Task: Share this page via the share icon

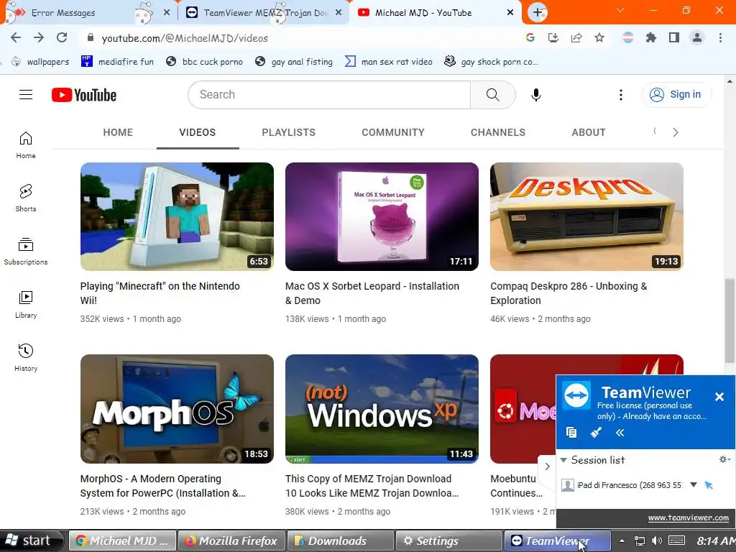Action: (x=576, y=38)
